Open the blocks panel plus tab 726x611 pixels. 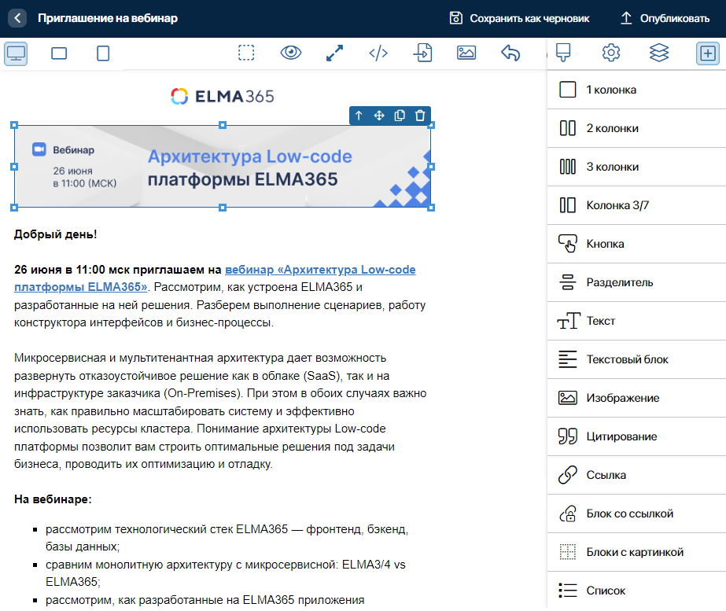click(707, 53)
